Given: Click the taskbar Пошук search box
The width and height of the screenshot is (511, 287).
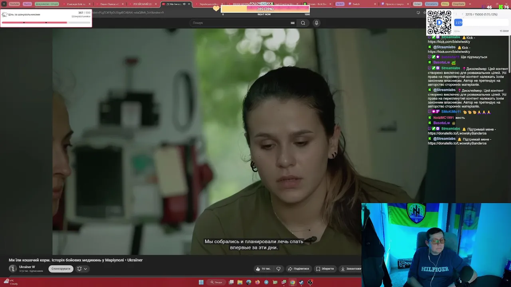Looking at the screenshot, I should click(x=217, y=282).
